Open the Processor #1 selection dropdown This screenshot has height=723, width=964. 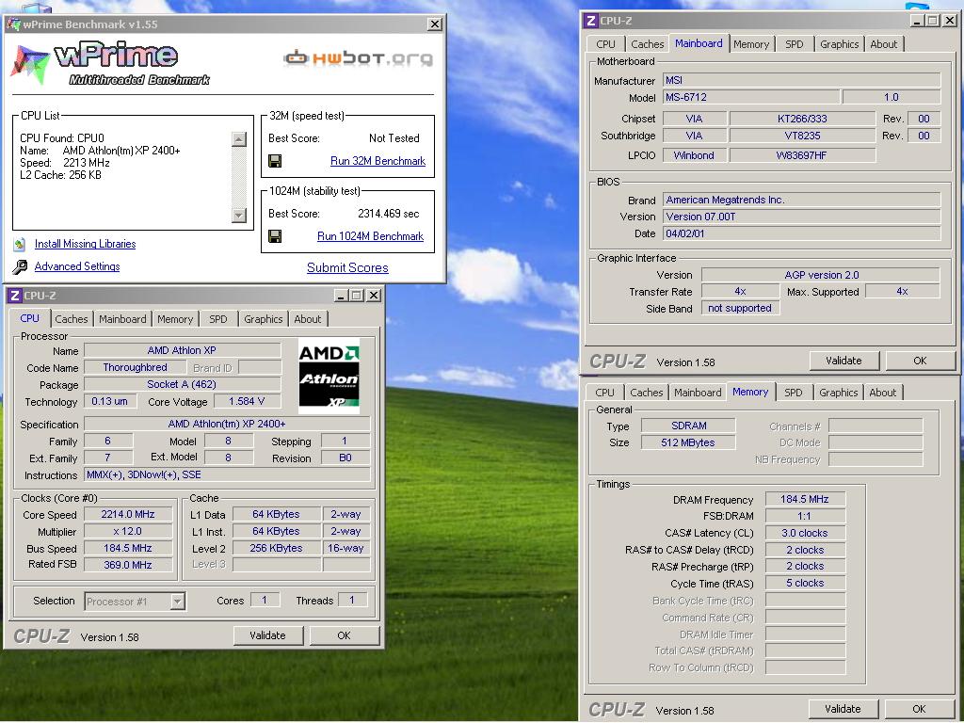[x=177, y=602]
